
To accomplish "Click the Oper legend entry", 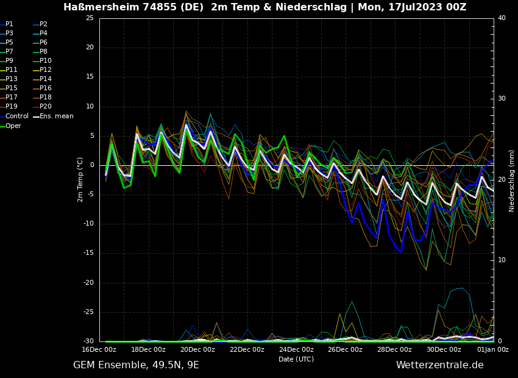I will coord(13,126).
